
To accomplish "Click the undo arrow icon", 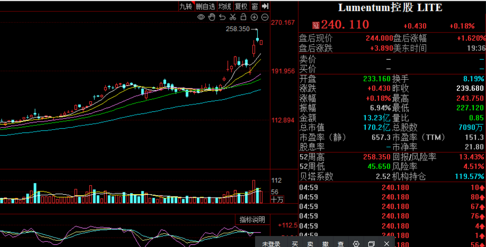I will click(x=222, y=17).
